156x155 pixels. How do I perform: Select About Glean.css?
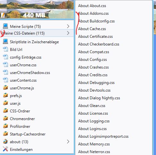114,106
